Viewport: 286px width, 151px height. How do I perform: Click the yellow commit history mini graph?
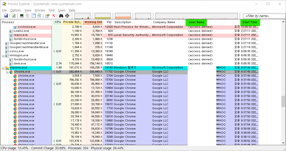point(103,16)
